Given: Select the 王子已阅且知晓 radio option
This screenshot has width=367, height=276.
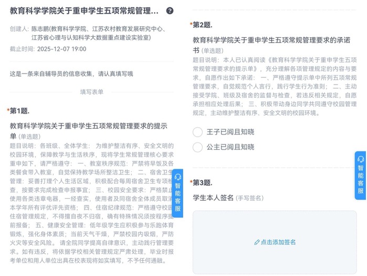Looking at the screenshot, I should pyautogui.click(x=197, y=132).
